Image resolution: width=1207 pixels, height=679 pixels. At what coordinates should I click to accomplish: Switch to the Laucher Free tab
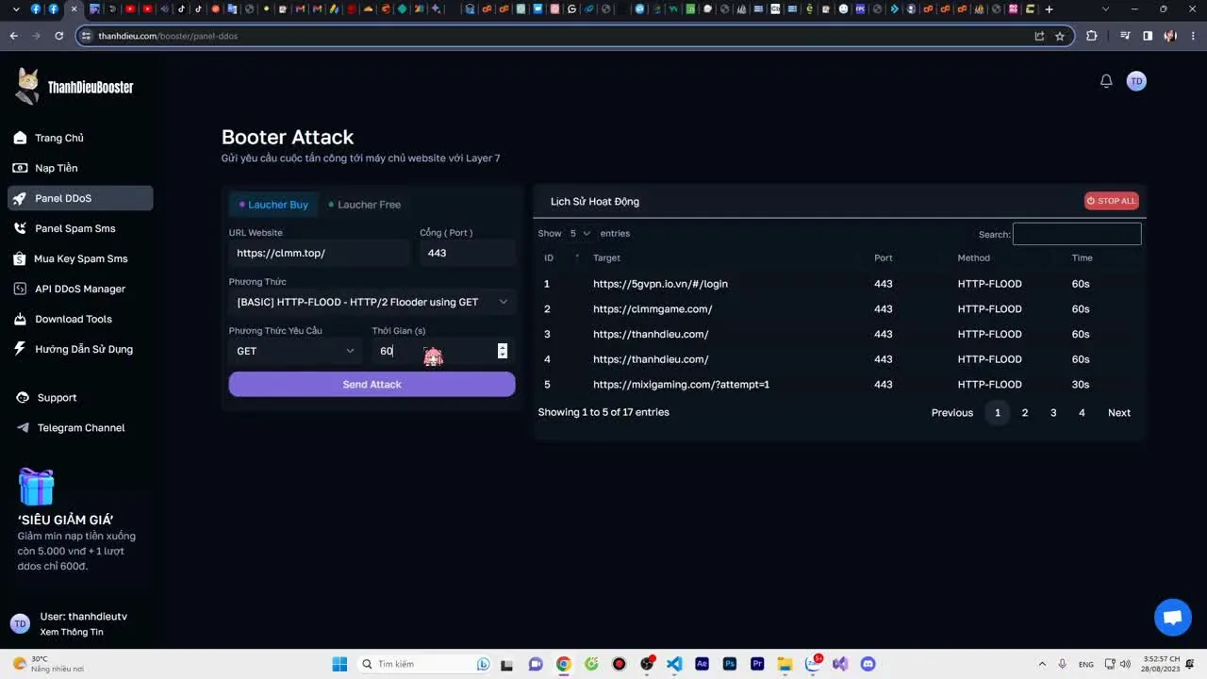(365, 205)
